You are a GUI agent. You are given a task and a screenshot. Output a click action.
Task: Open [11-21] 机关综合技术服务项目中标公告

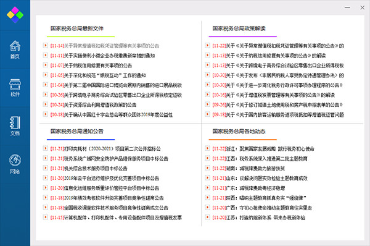(89, 168)
